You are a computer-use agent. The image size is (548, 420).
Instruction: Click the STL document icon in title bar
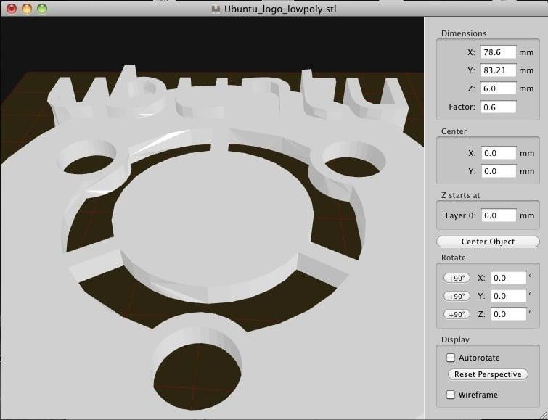[x=216, y=9]
